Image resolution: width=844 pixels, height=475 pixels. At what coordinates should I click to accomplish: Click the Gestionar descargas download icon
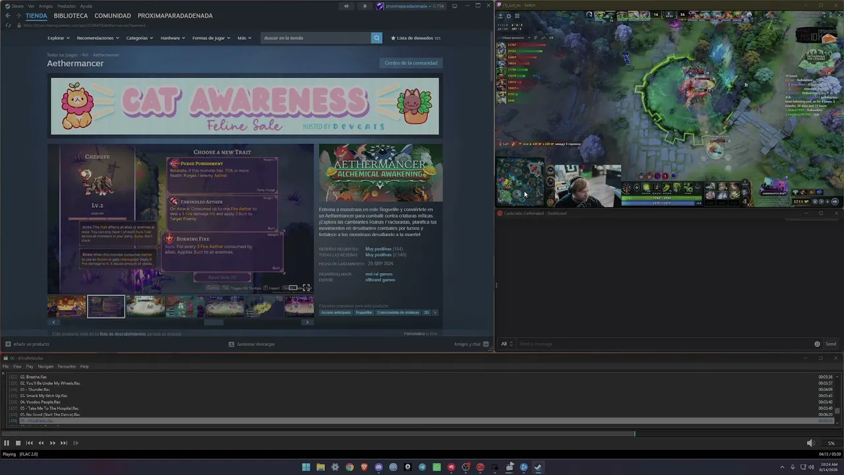(231, 344)
